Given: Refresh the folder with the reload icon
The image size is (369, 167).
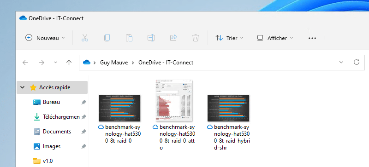Looking at the screenshot, I should [x=357, y=62].
